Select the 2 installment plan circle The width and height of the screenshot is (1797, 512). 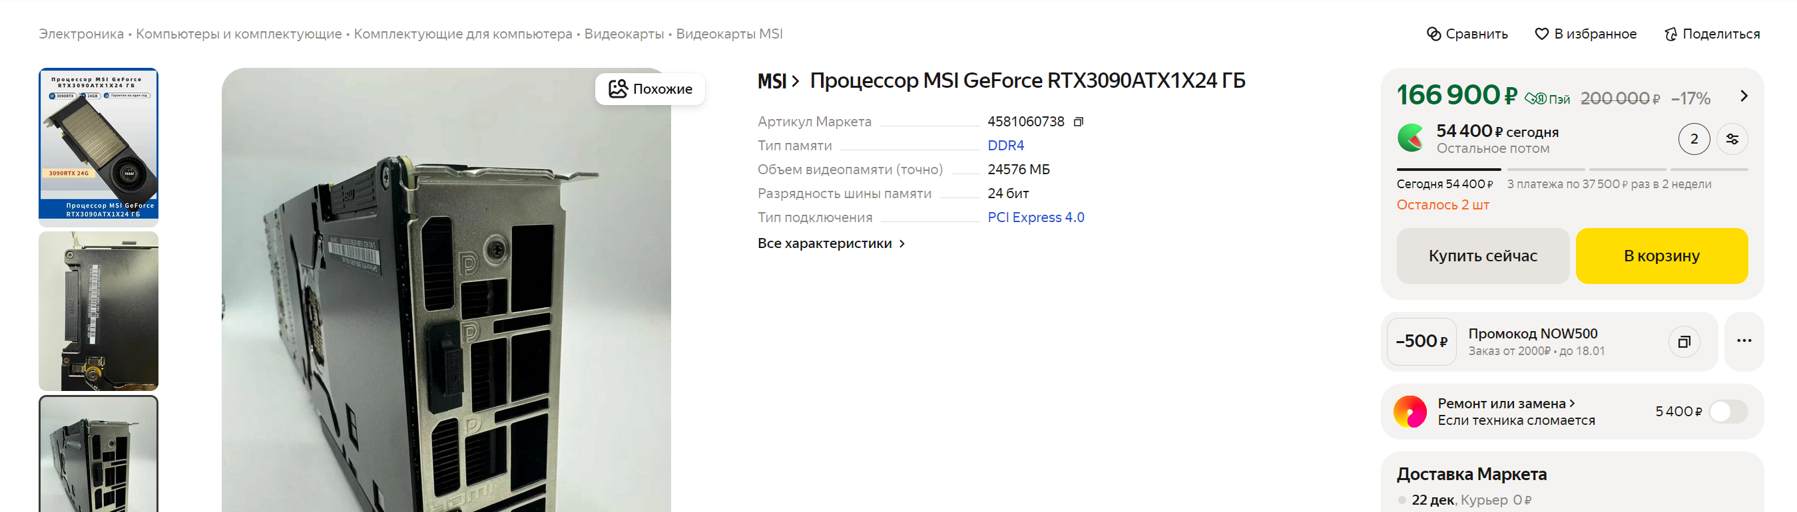[1694, 140]
